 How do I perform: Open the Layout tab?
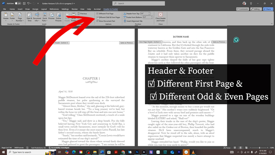pos(44,9)
